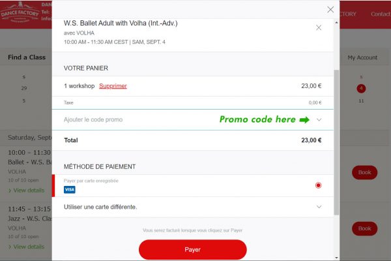Screen dimensions: 391x261
Task: Open the Contact menu item
Action: coord(381,14)
